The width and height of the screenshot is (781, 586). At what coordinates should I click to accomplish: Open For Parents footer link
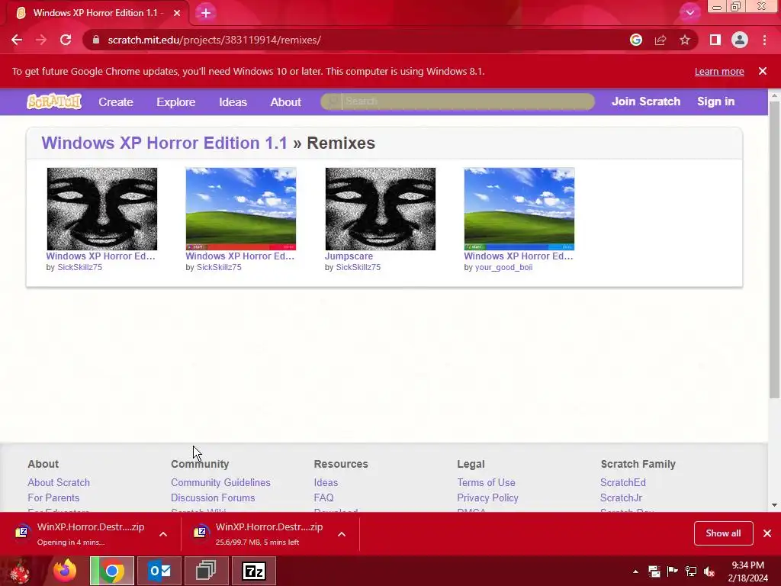53,497
